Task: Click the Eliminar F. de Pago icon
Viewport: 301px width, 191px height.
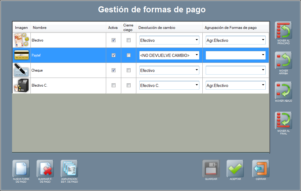Action: click(x=45, y=169)
